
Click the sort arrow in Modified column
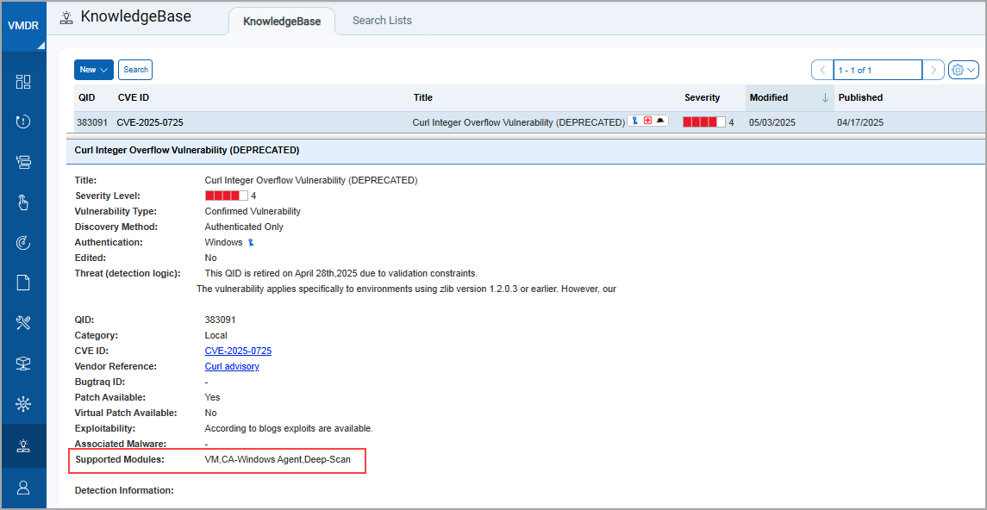[825, 97]
